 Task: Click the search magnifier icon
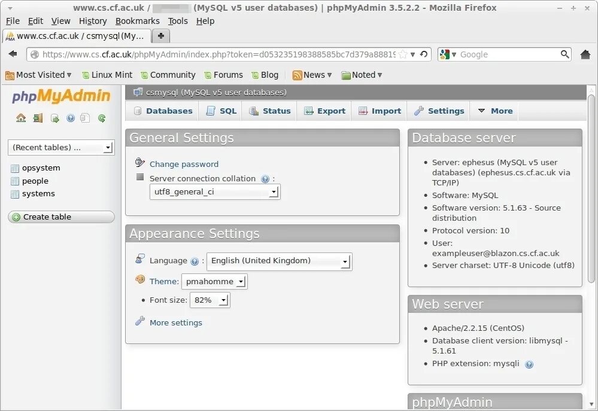click(565, 54)
